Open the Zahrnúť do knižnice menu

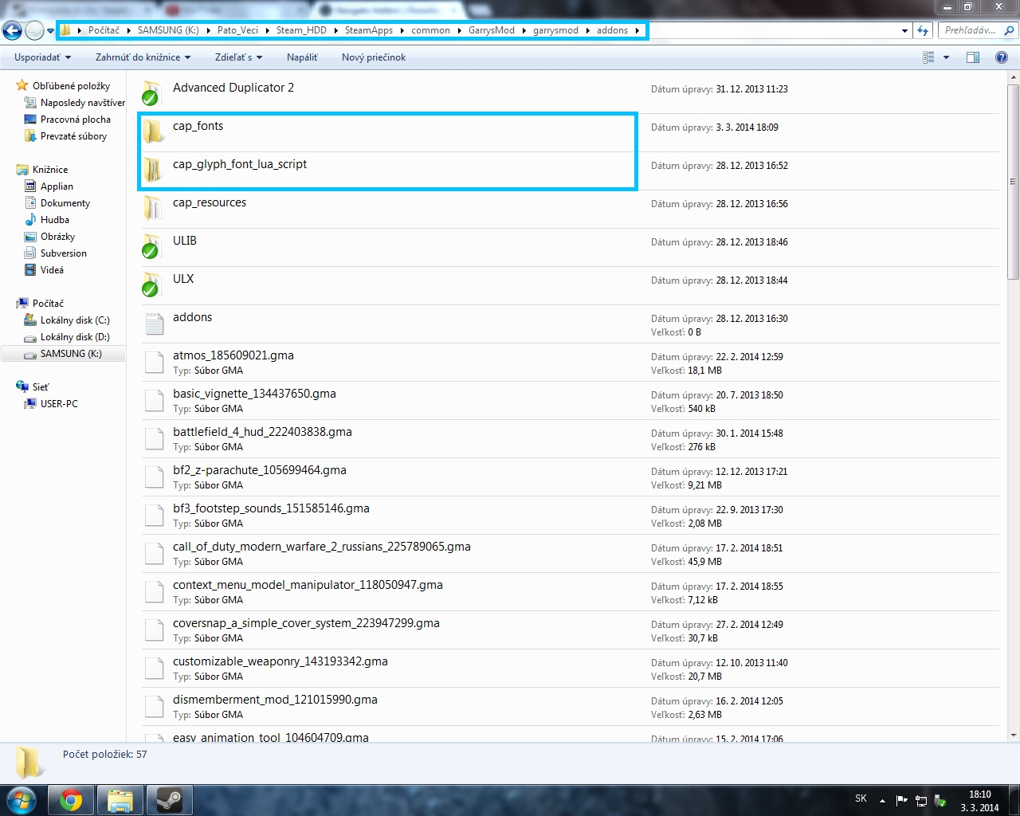pos(143,57)
